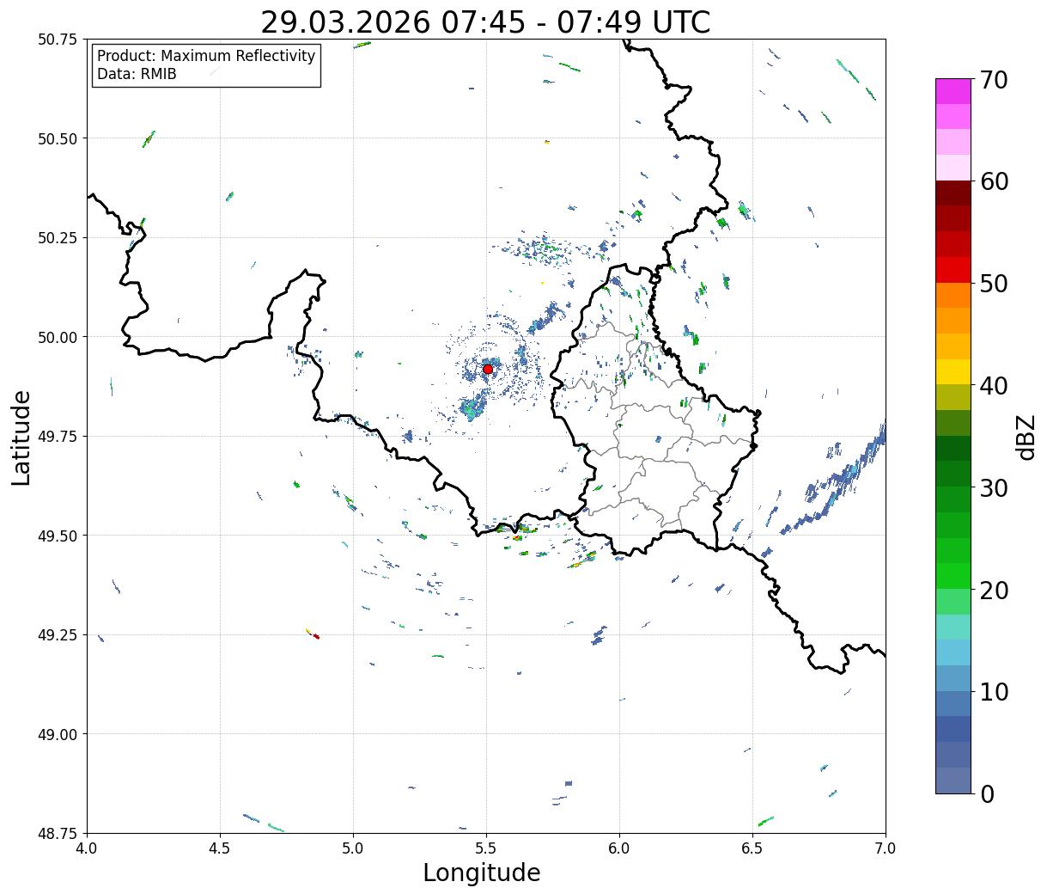Click the 30 label on the colorbar
The height and width of the screenshot is (894, 1047).
(x=994, y=488)
